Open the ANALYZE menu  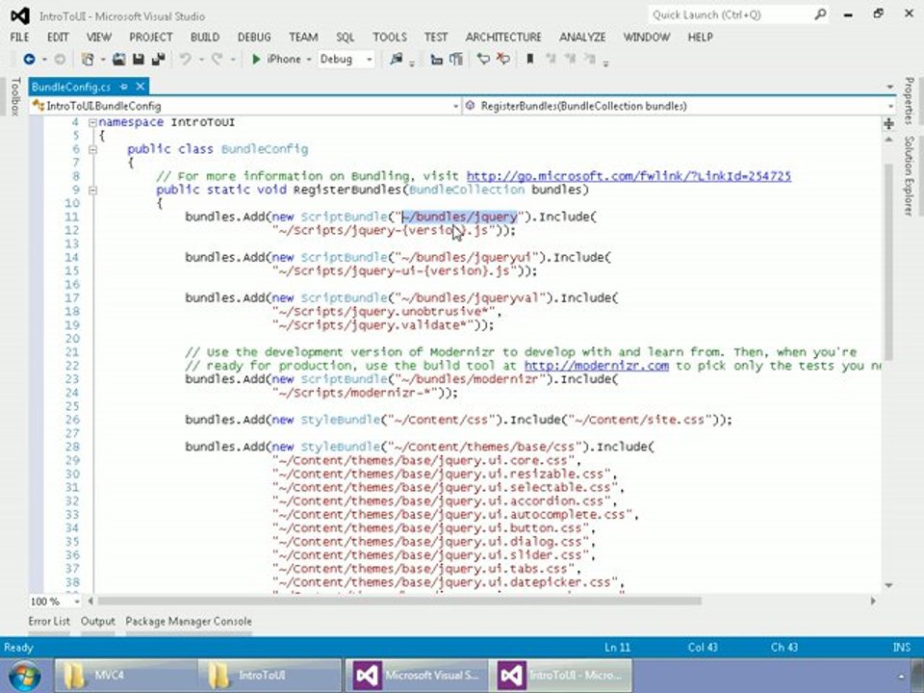(582, 38)
